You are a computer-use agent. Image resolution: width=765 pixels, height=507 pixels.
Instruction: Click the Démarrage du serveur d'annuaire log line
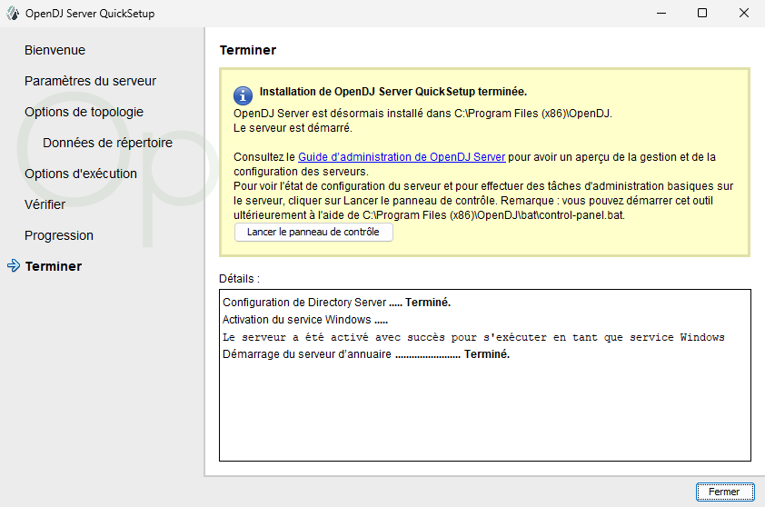pos(365,354)
